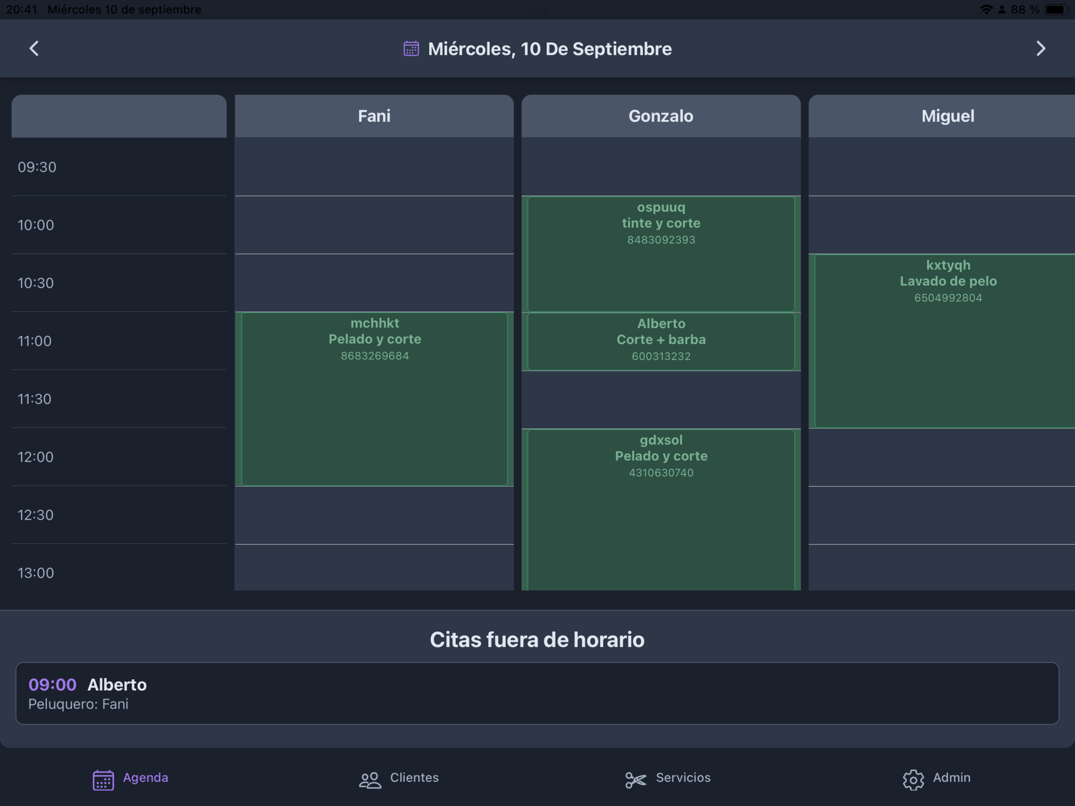Open Alberto Corte + barba appointment
Viewport: 1075px width, 806px height.
(x=661, y=341)
